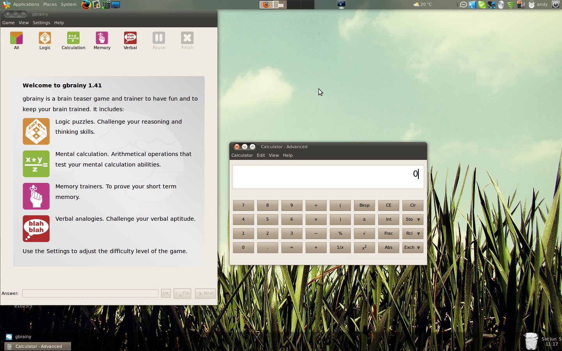Click the green Mental calculation image
The width and height of the screenshot is (562, 351).
36,164
